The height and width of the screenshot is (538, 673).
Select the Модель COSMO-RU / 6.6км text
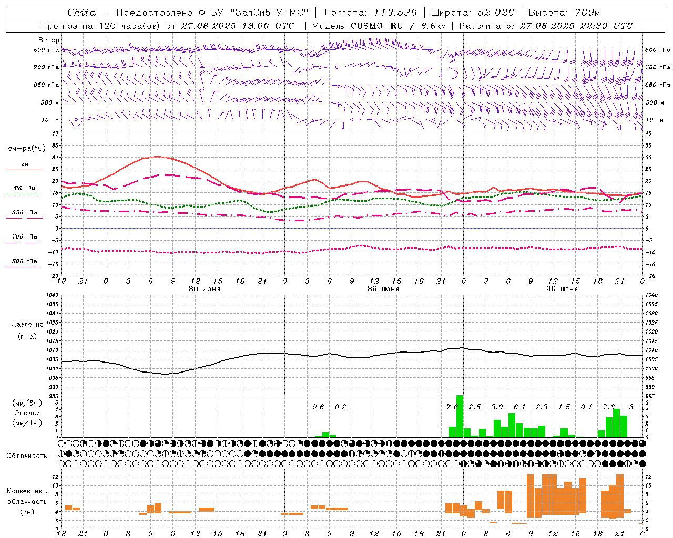pyautogui.click(x=378, y=26)
